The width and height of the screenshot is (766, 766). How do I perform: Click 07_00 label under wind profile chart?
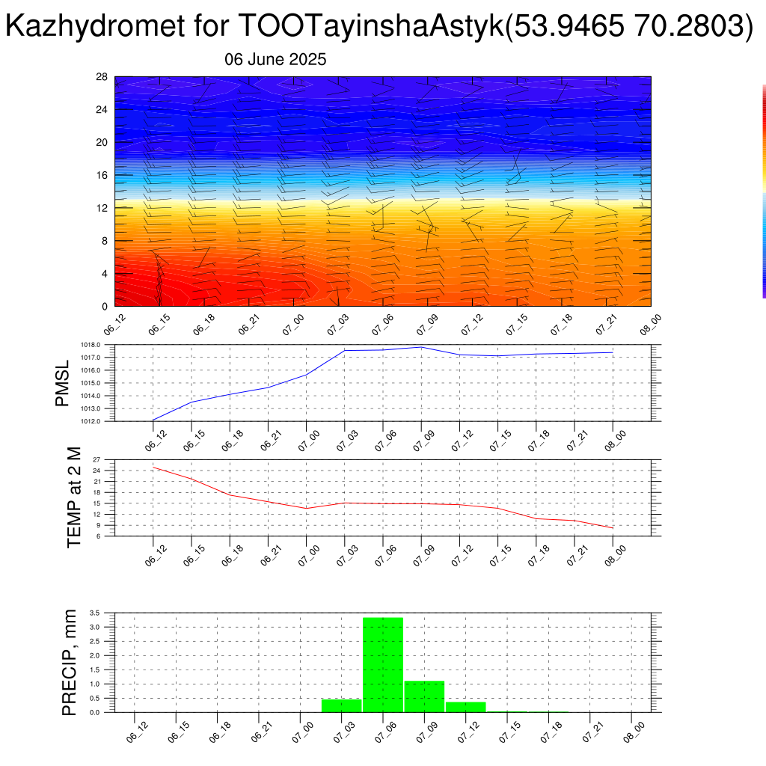293,325
